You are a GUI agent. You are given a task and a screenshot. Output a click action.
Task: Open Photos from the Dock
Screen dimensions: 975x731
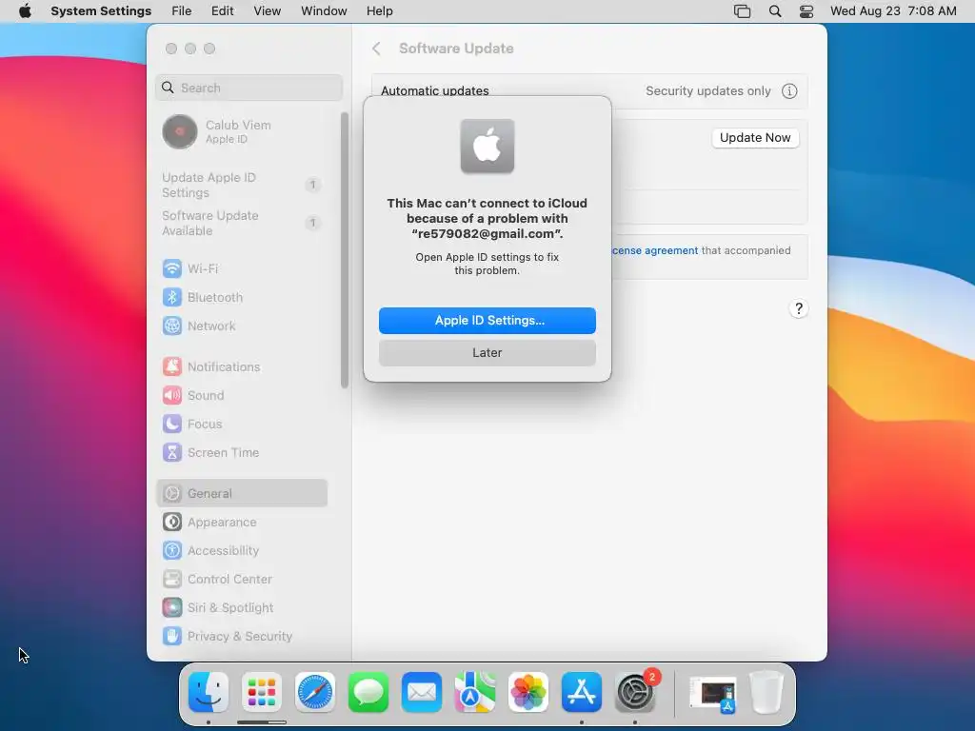pyautogui.click(x=528, y=692)
